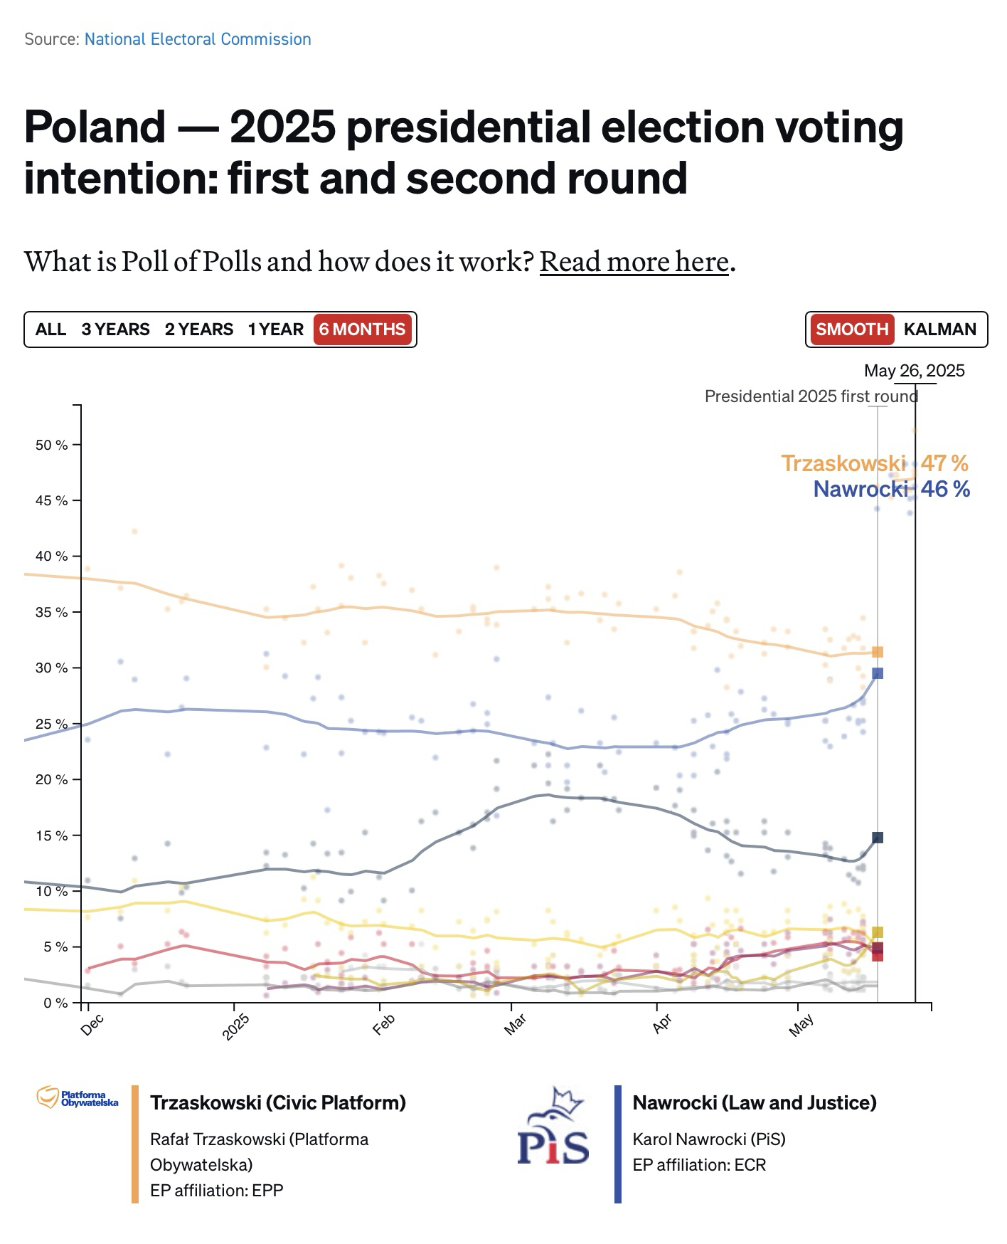Click the blue Nawrocki legend color bar
Viewport: 1007px width, 1244px height.
pyautogui.click(x=618, y=1144)
